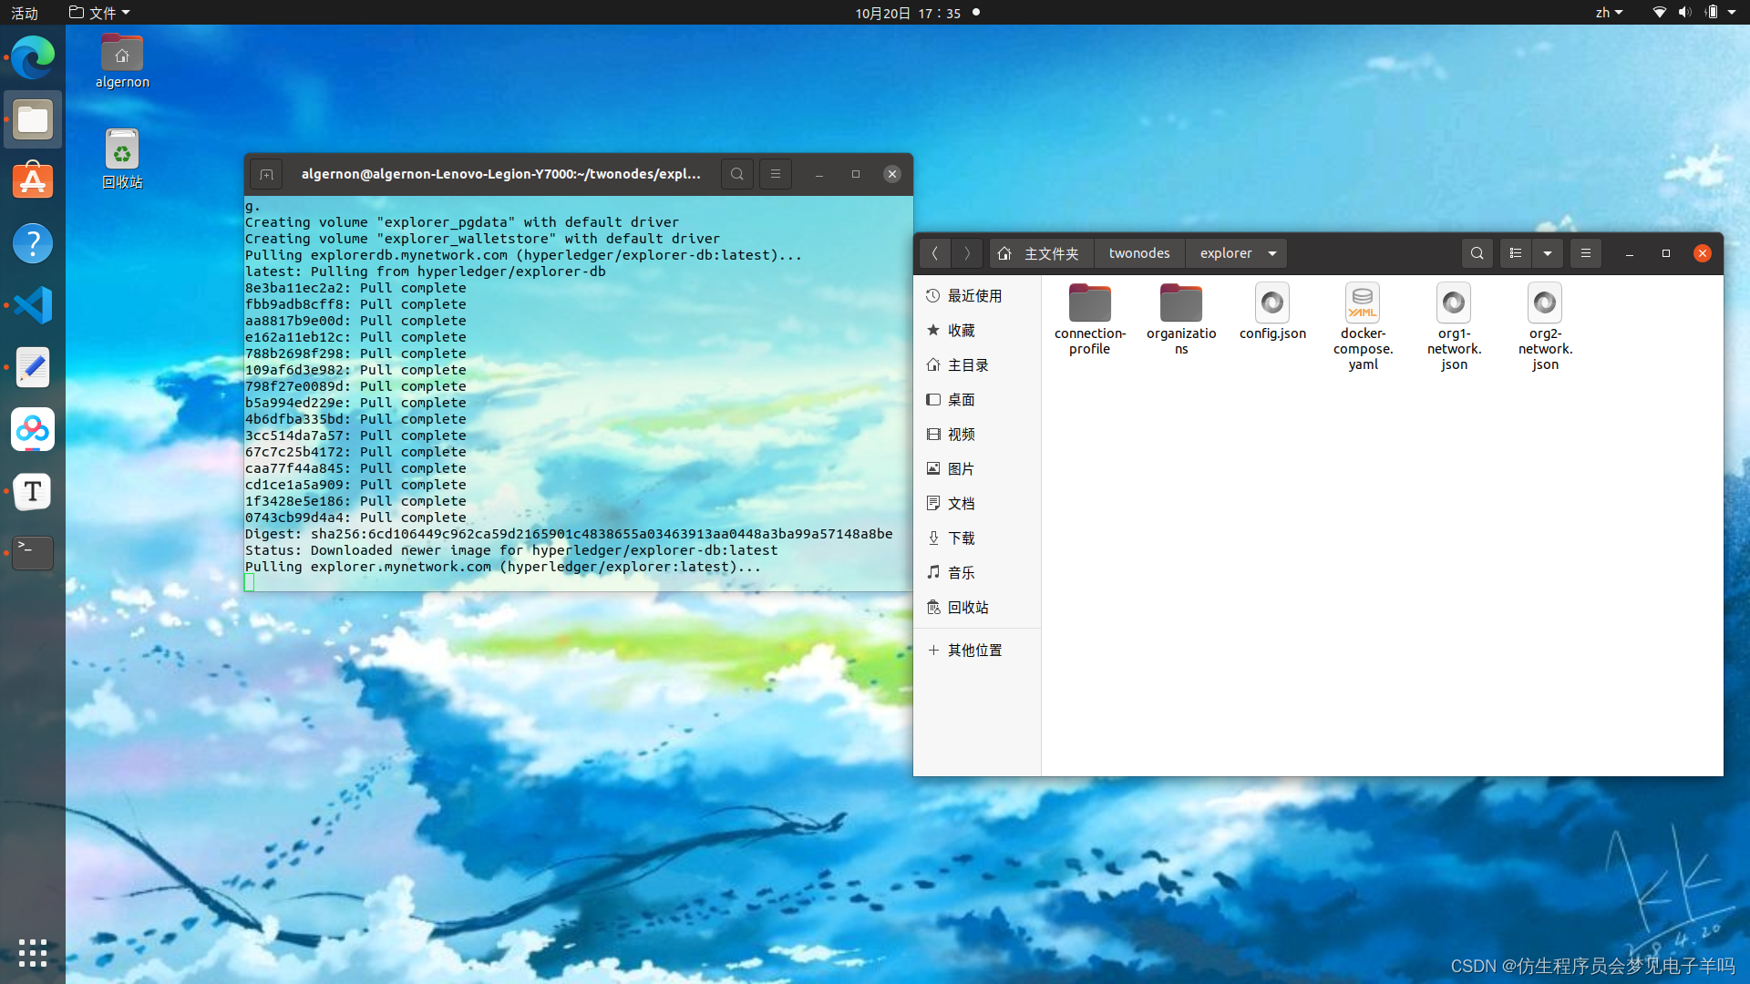Launch Visual Studio Code from dock
Screen dimensions: 1750x984
tap(33, 305)
